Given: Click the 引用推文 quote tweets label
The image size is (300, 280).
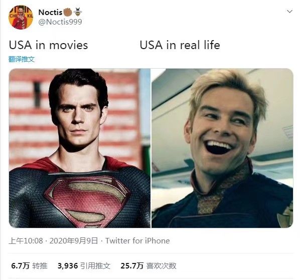Looking at the screenshot, I should coord(95,265).
